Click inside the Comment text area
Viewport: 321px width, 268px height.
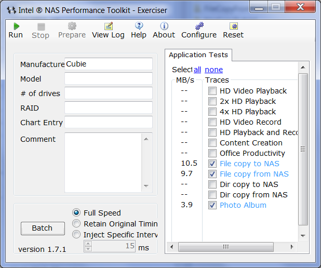pos(103,163)
